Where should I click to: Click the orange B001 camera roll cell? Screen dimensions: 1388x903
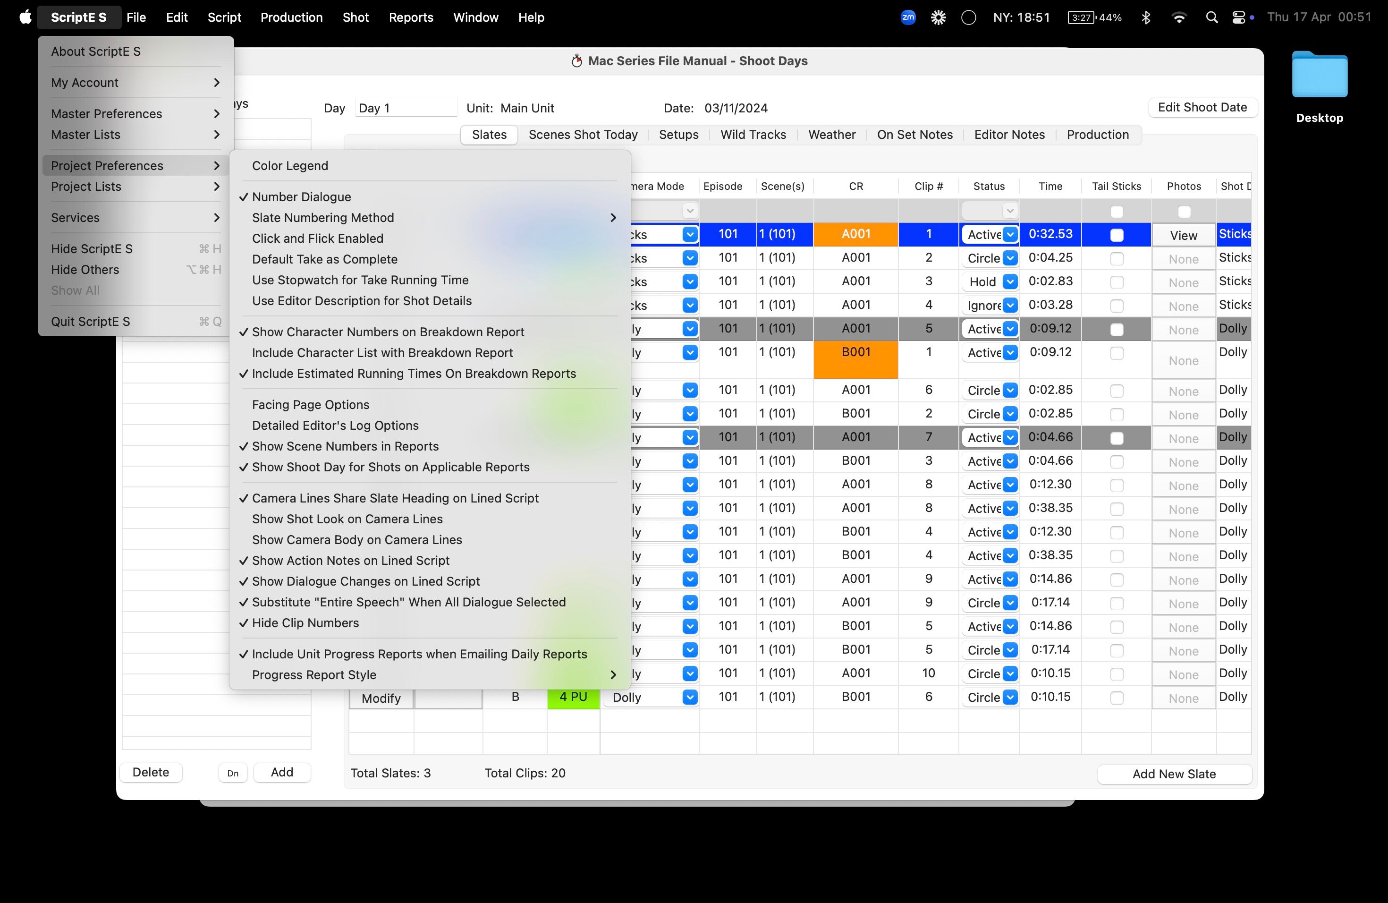click(855, 359)
